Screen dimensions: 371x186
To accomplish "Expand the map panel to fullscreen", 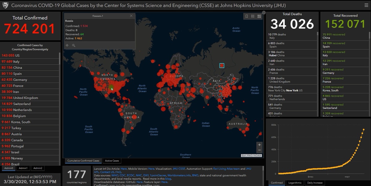I will coord(264,13).
